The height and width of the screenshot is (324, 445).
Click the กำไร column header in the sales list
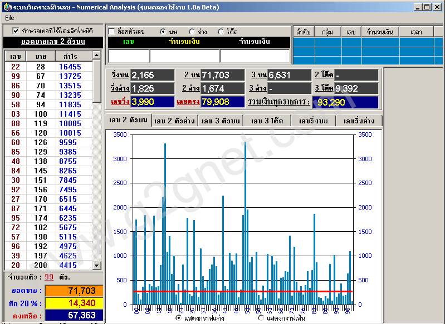click(71, 56)
